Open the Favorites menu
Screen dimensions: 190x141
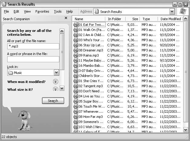point(42,11)
